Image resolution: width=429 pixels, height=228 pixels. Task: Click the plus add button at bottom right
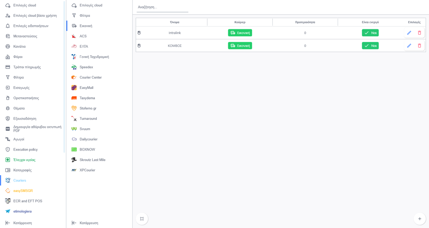coord(419,219)
